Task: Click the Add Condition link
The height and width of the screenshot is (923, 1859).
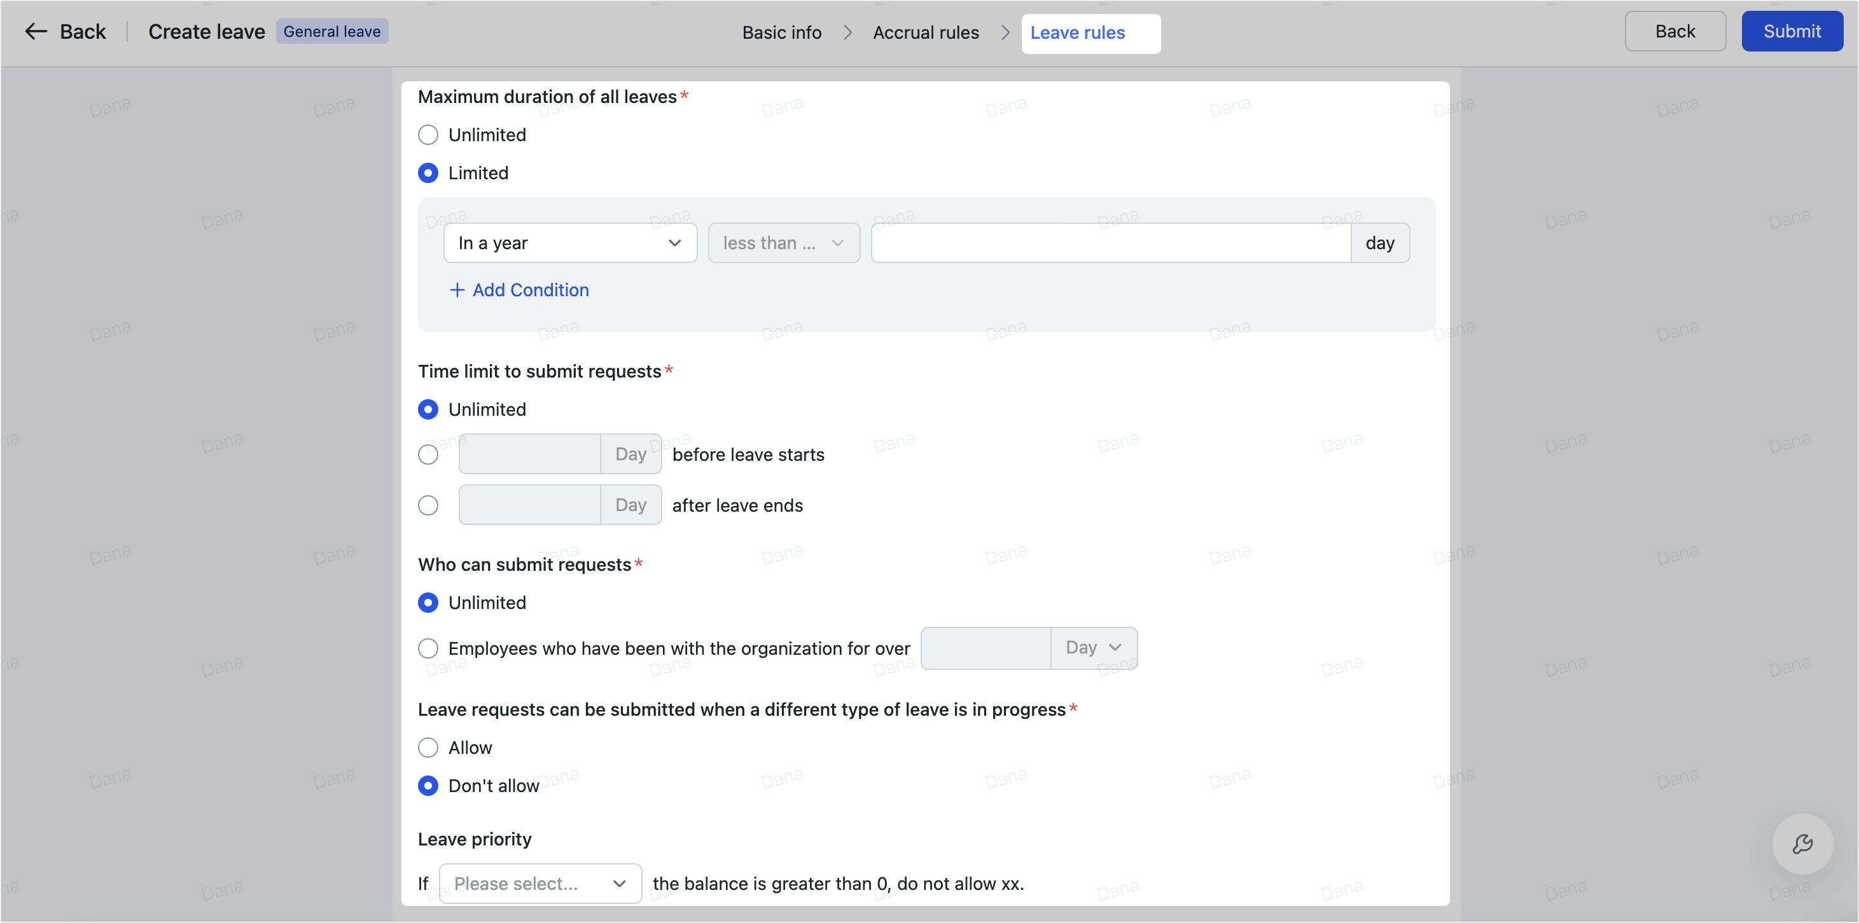Action: click(x=530, y=290)
